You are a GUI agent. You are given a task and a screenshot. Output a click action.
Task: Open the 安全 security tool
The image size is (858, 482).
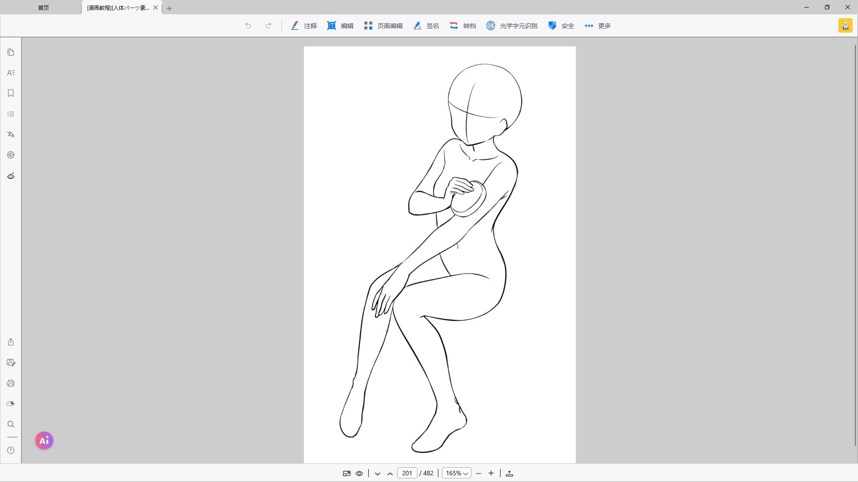561,26
